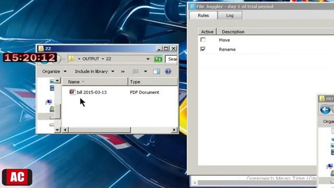Viewport: 334px width, 188px height.
Task: Expand the address bar history dropdown
Action: click(148, 59)
